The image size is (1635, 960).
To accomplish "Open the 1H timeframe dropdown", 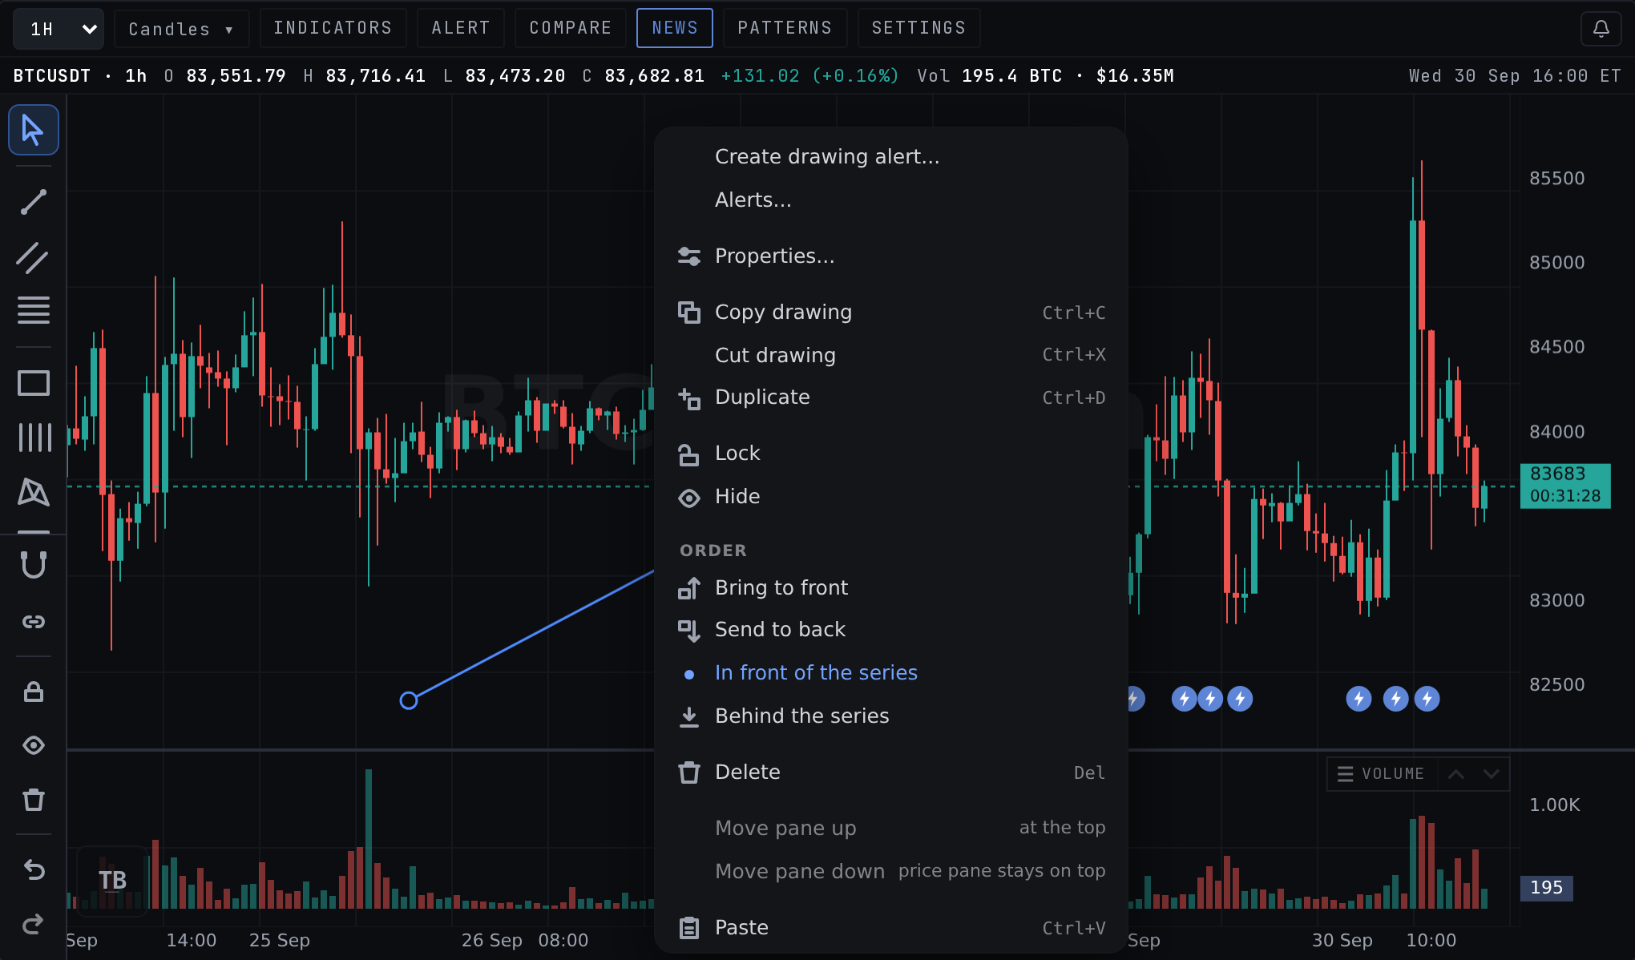I will [59, 29].
